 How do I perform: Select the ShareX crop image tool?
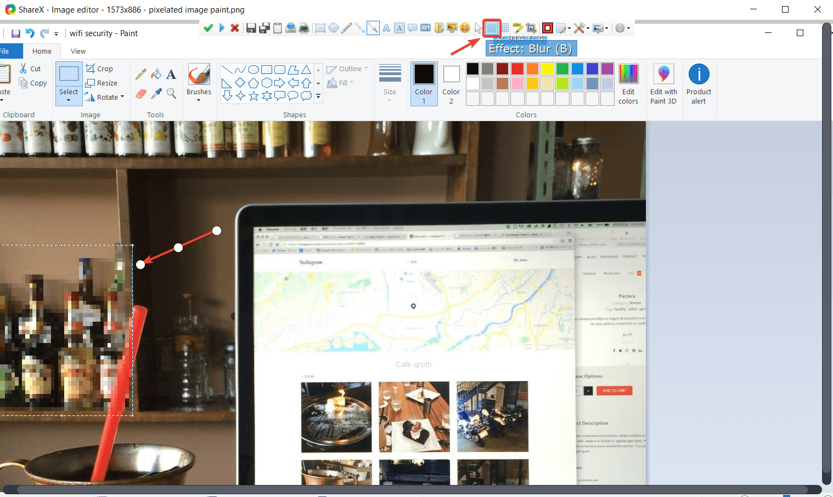click(x=531, y=28)
